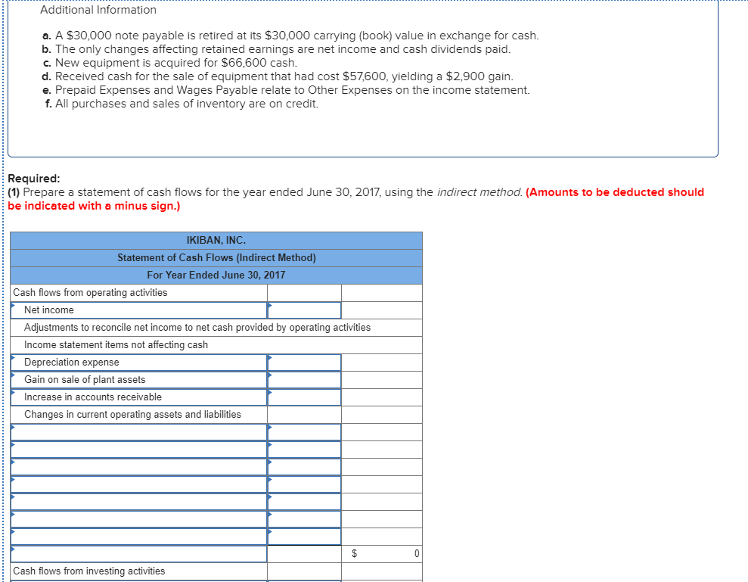Click the For Year Ended June 30, 2017 header
This screenshot has width=748, height=582.
click(x=216, y=275)
